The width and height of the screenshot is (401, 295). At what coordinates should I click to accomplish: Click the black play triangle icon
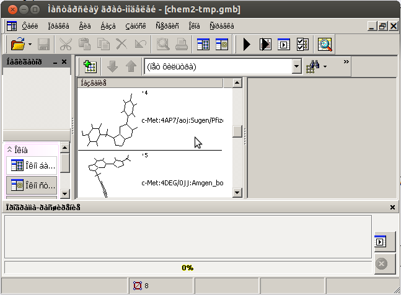[247, 44]
